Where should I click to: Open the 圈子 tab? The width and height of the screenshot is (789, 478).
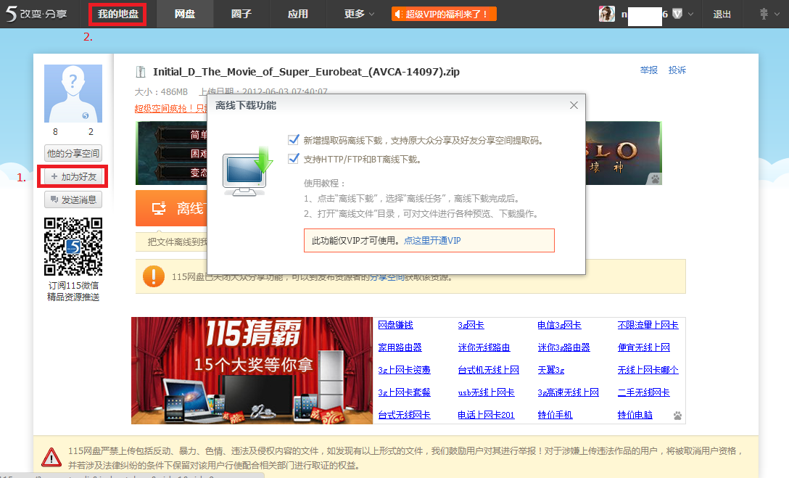pos(241,14)
